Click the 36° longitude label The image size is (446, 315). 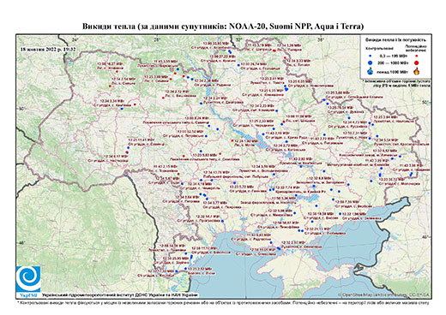(x=321, y=39)
